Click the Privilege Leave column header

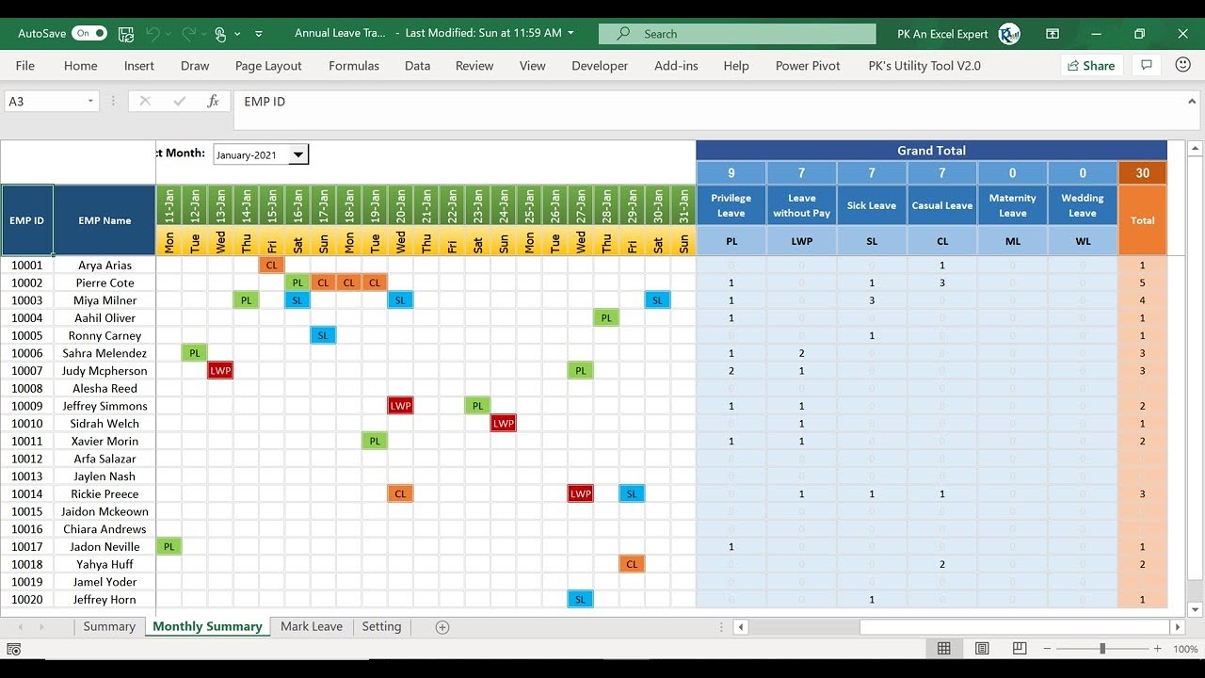(731, 205)
